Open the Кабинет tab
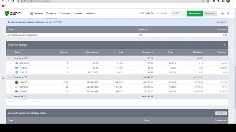Screen dimensions: 236x132 click(x=90, y=13)
